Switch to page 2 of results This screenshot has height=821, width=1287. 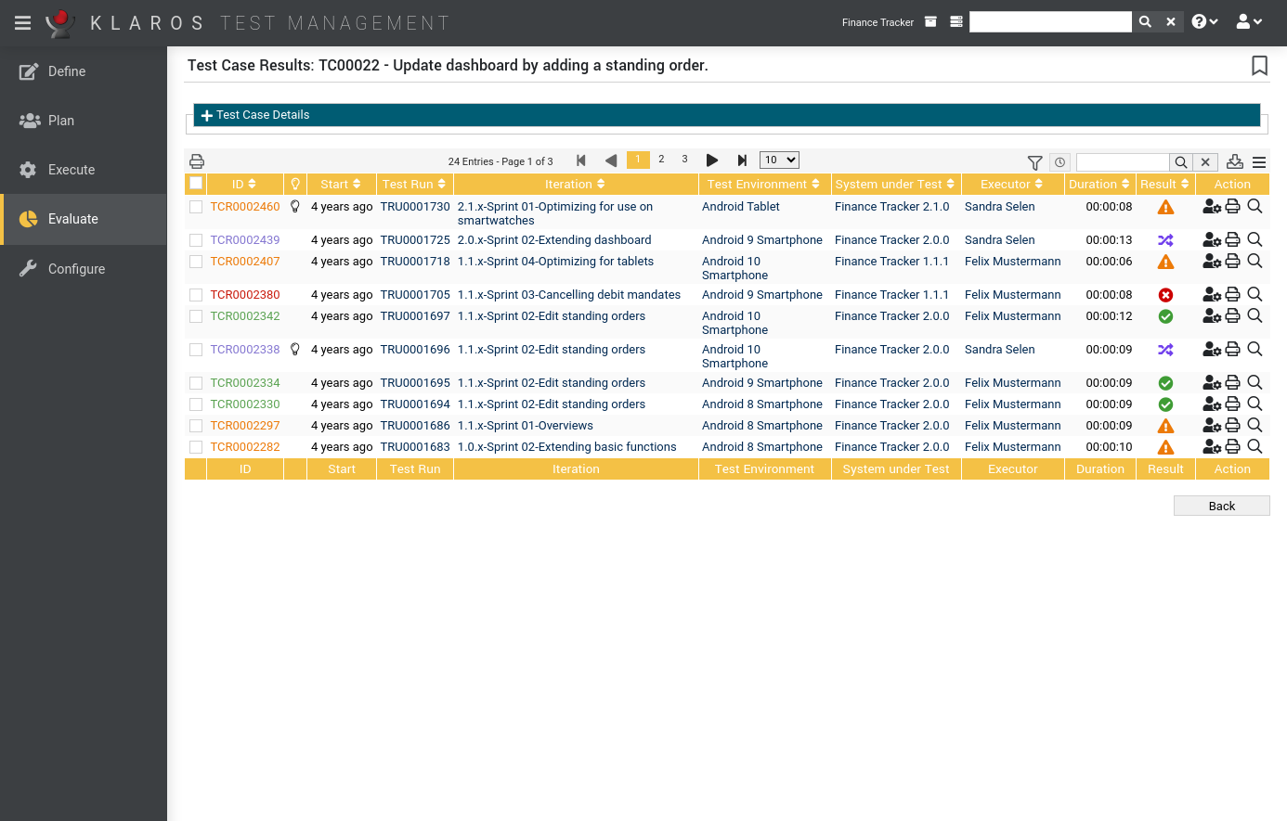tap(661, 160)
